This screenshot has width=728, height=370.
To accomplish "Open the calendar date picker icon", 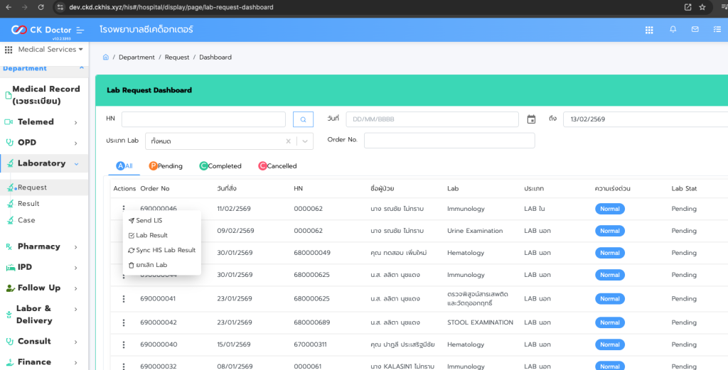I will point(531,119).
